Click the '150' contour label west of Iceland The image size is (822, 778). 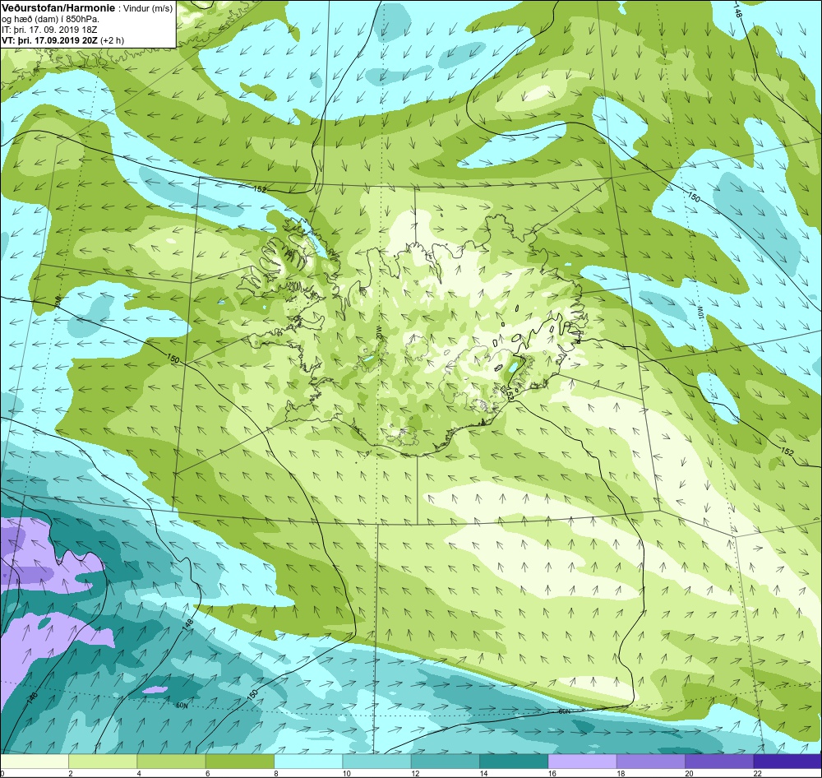(173, 359)
